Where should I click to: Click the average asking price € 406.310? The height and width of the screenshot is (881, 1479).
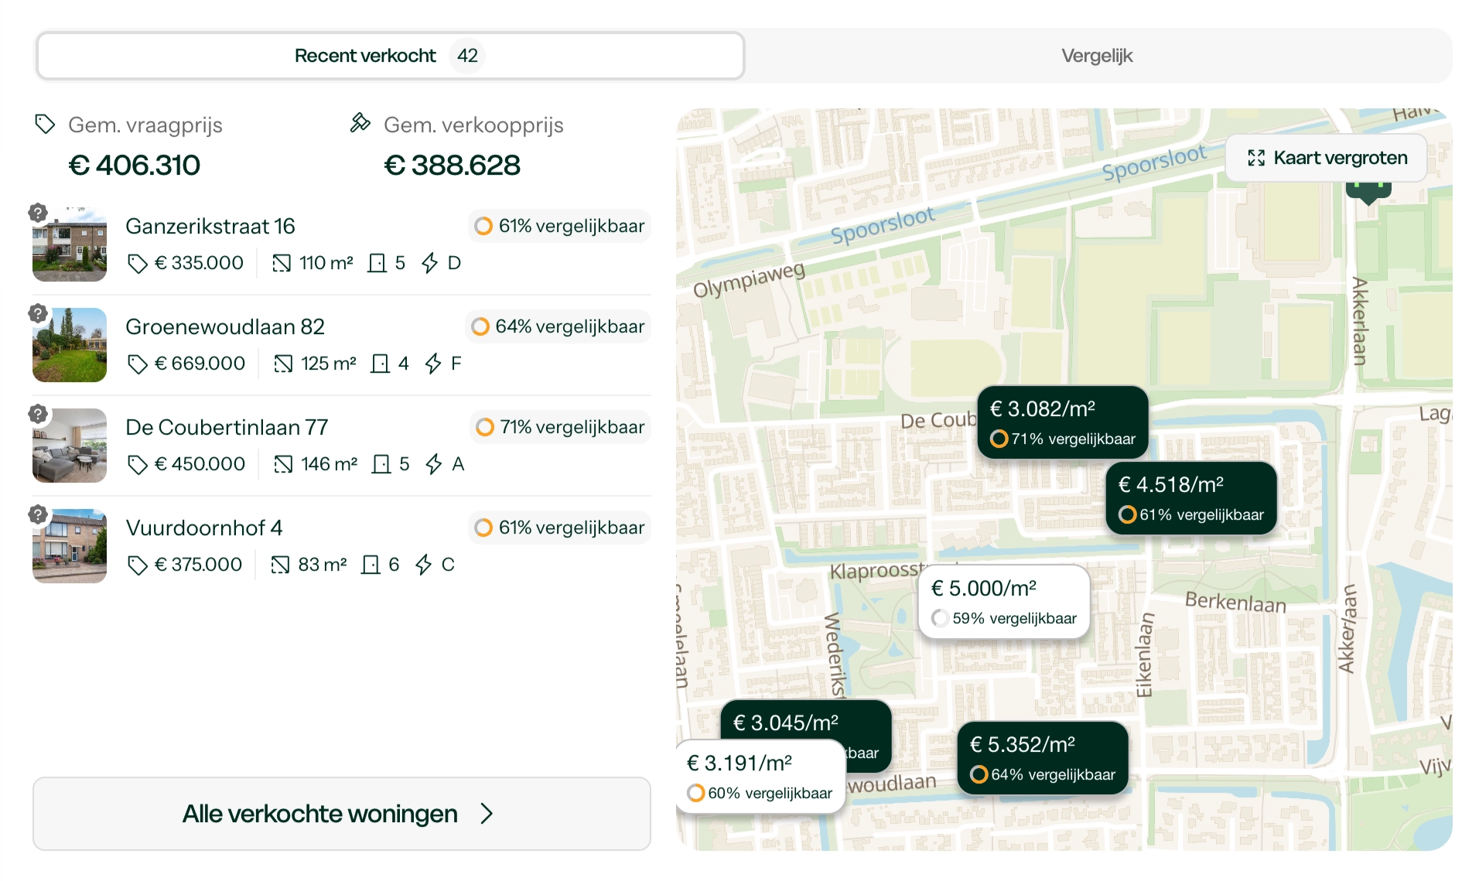point(134,166)
